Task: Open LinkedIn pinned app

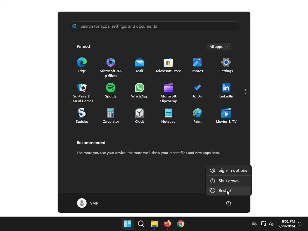Action: point(226,91)
